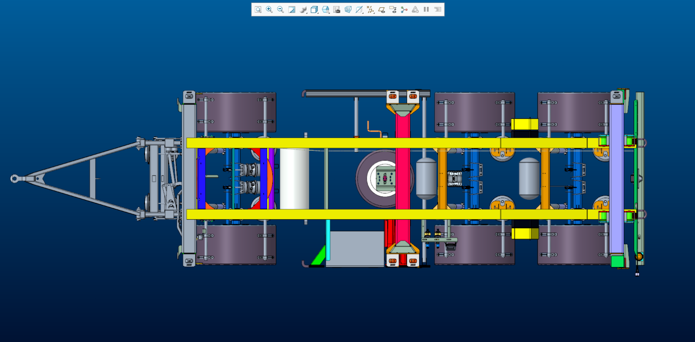Click the greyed-out stop icon
Screen dimensions: 695x342
(437, 10)
